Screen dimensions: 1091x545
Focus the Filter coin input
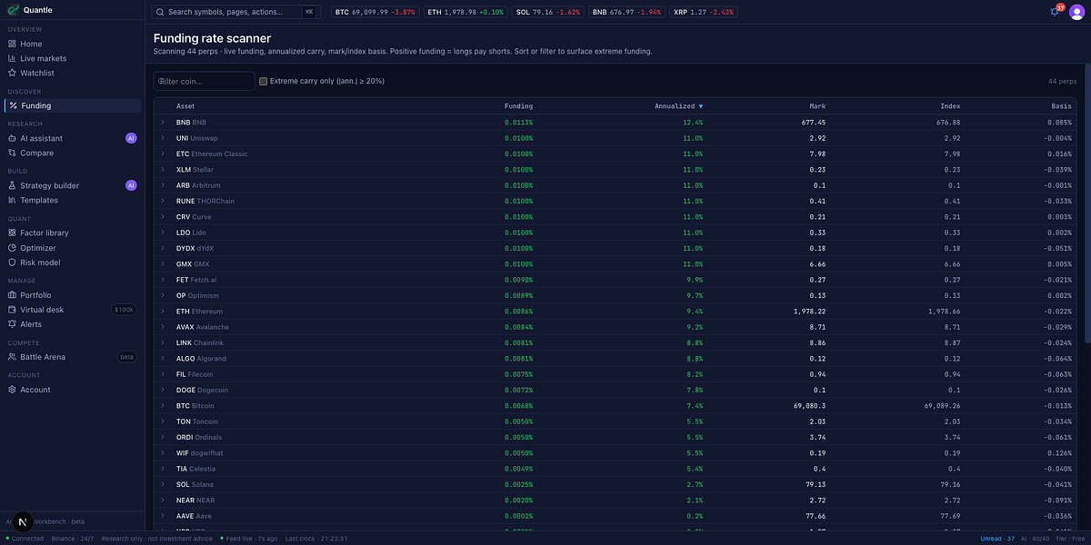coord(205,81)
